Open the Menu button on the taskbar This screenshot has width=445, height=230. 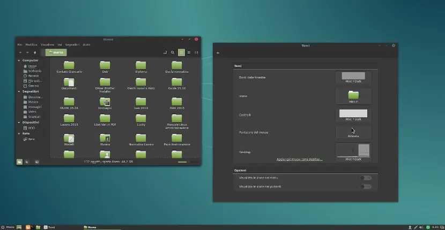point(8,227)
